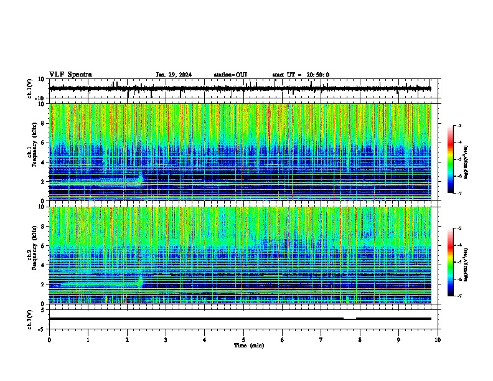Click the gap in the ch.3 signal bar

350,319
